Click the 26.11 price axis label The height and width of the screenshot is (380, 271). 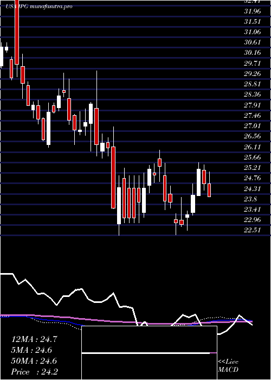point(253,147)
